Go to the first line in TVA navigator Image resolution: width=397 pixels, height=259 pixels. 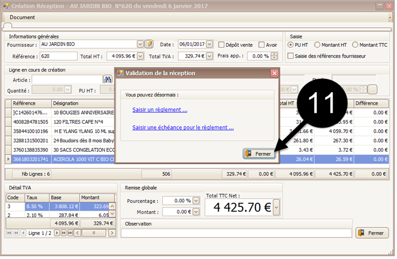tap(9, 233)
